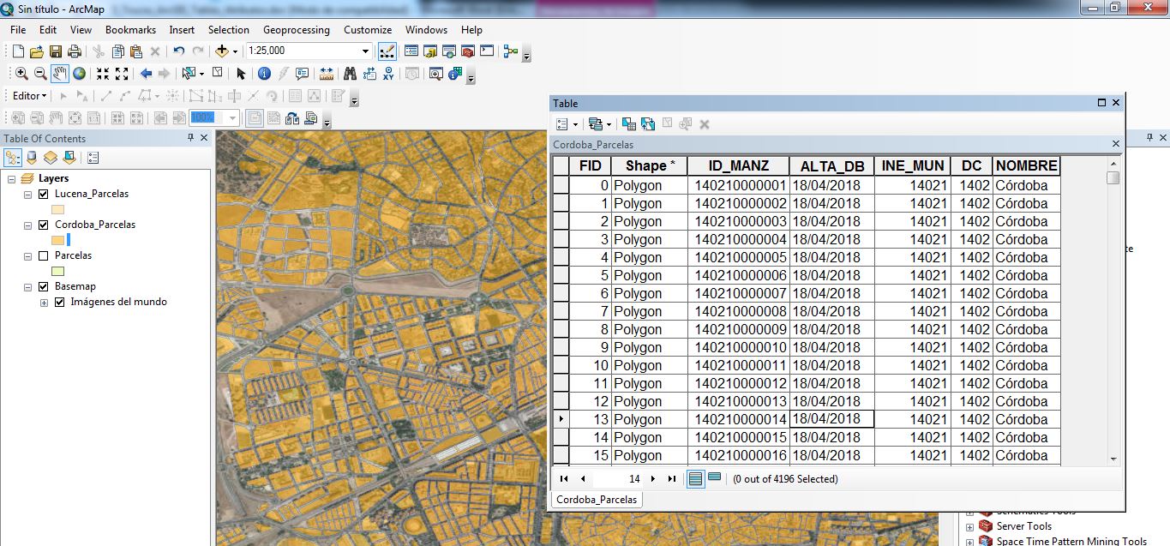This screenshot has height=546, width=1170.
Task: Click the Cordoba_Parcelas orange symbol swatch
Action: click(57, 240)
